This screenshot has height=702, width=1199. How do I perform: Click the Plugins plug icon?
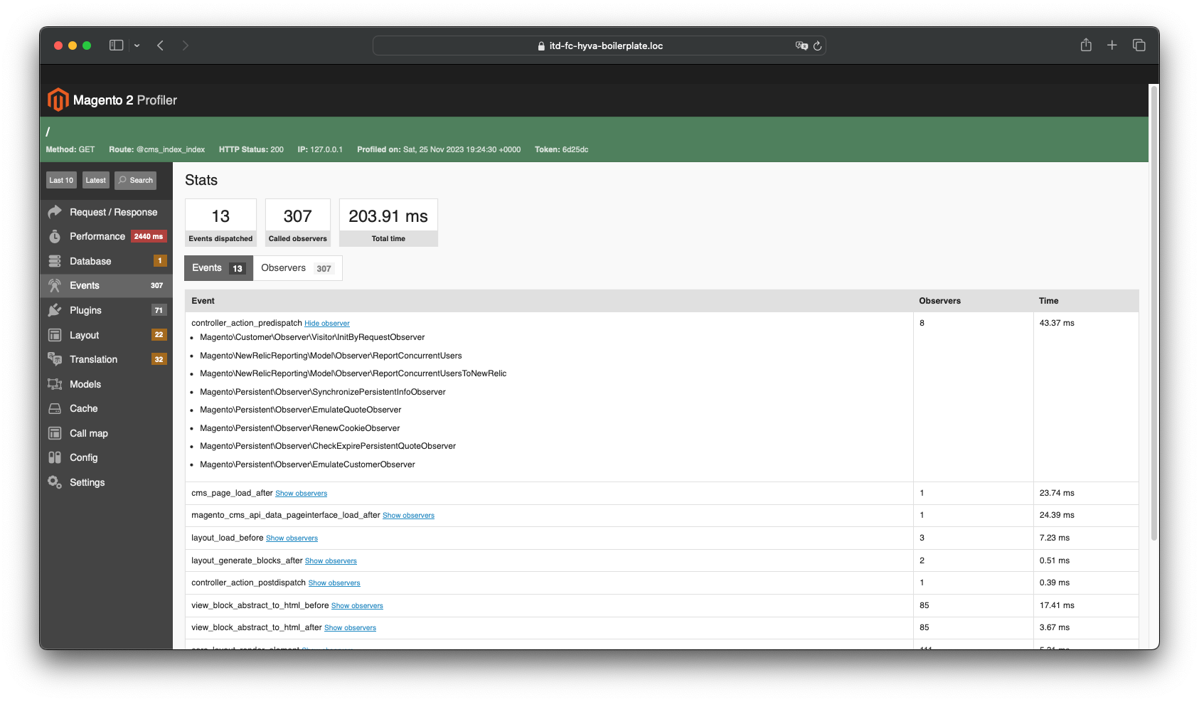(x=55, y=310)
